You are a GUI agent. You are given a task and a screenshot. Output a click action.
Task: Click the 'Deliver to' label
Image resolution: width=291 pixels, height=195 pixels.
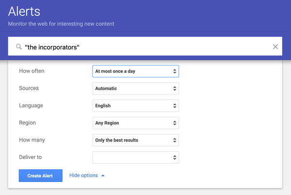click(31, 157)
